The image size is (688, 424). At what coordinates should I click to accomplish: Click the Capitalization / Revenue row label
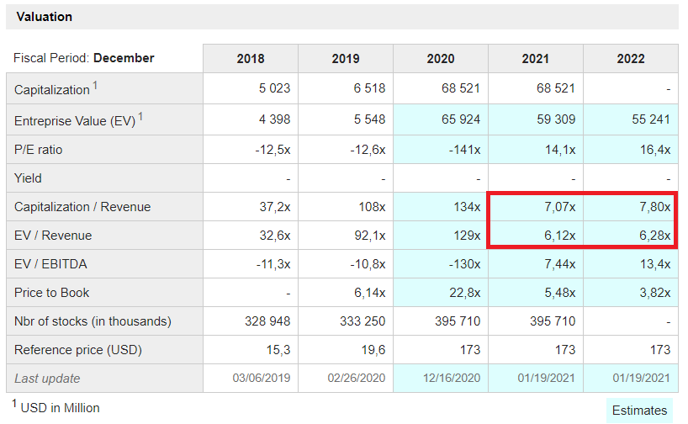point(82,207)
